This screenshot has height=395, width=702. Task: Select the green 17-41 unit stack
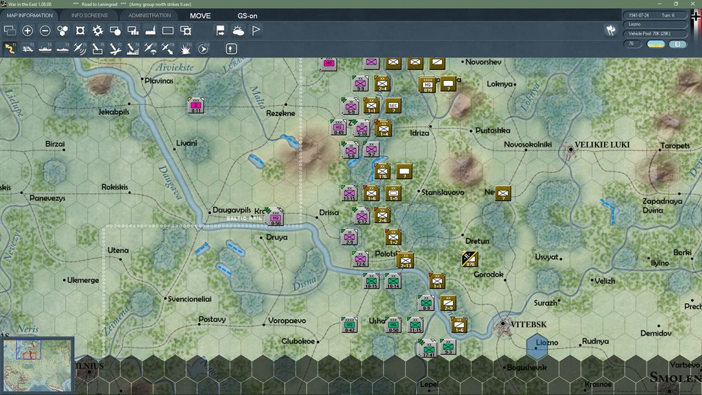click(x=428, y=348)
